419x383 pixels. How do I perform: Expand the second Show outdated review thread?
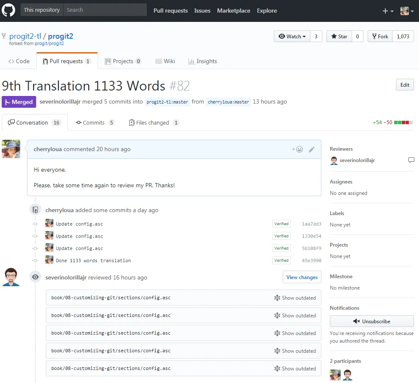[295, 315]
